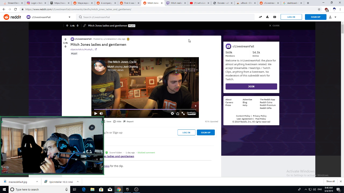Open the Content Policy link
Image resolution: width=344 pixels, height=193 pixels.
click(243, 116)
